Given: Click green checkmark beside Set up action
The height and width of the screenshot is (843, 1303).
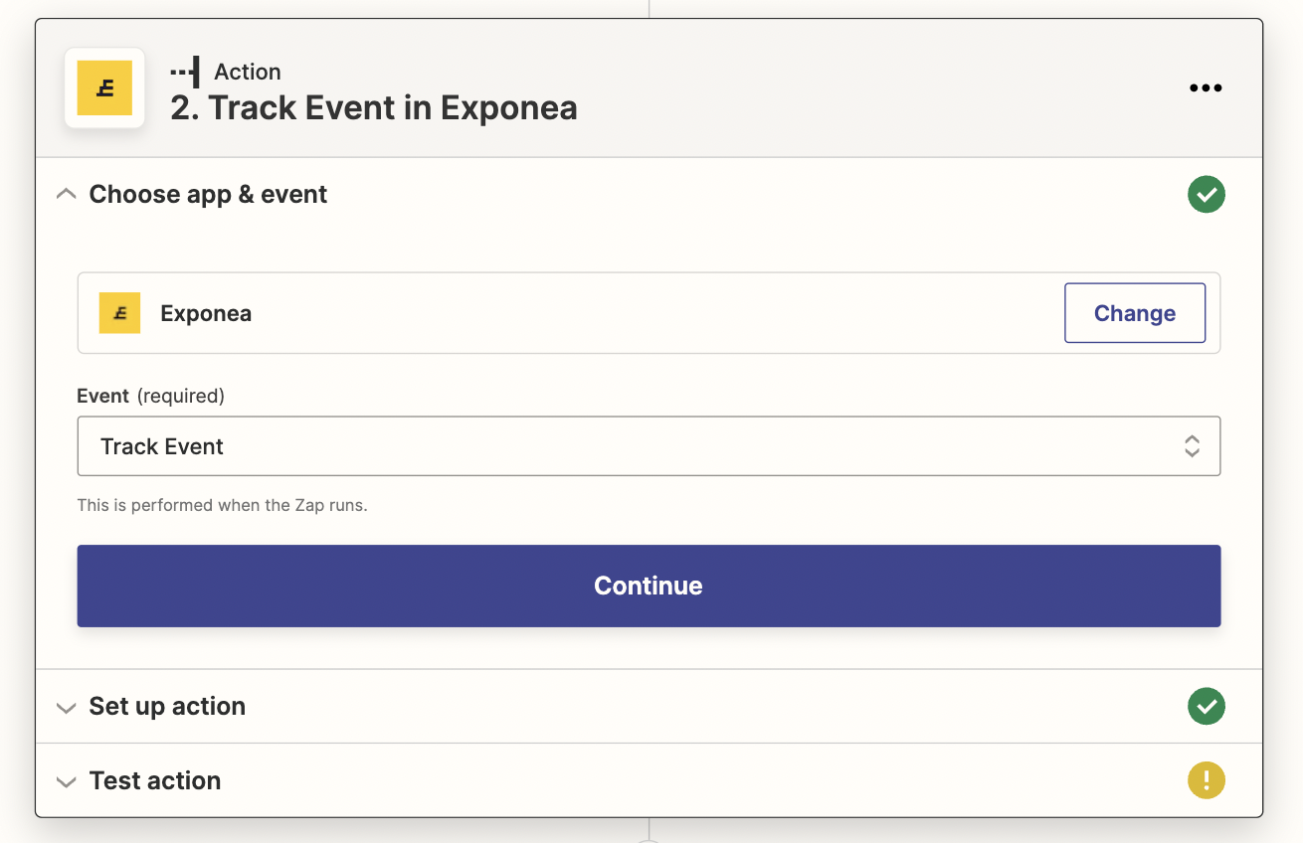Looking at the screenshot, I should 1206,707.
